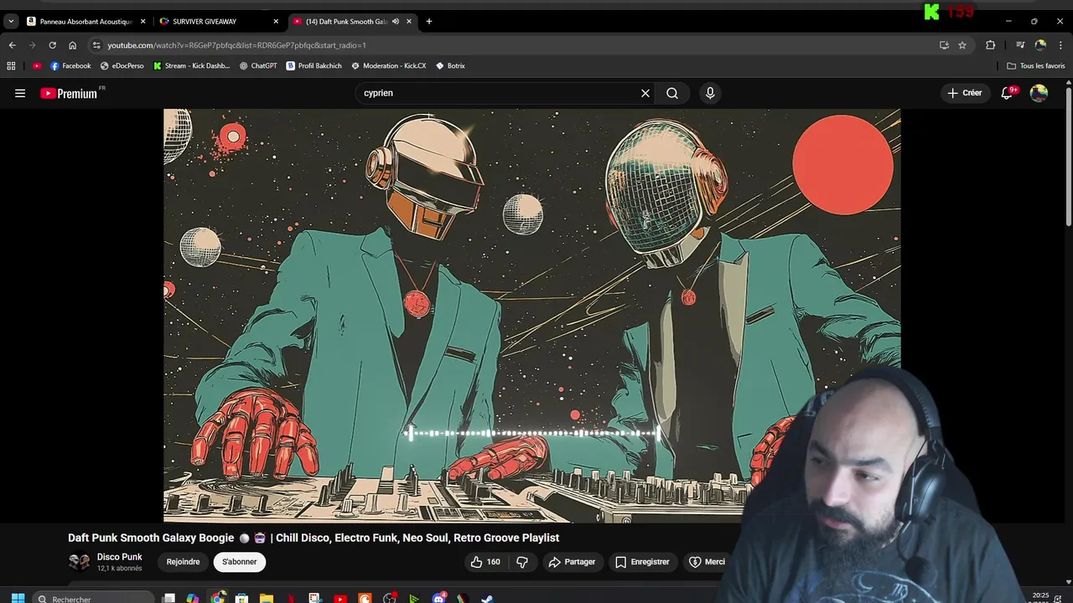1073x603 pixels.
Task: Install app icon in address bar
Action: pos(944,45)
